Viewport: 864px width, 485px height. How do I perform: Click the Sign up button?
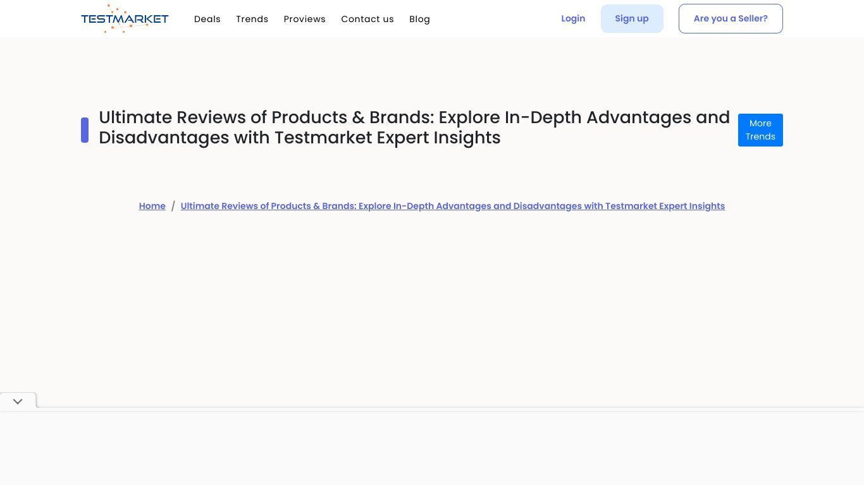(632, 18)
